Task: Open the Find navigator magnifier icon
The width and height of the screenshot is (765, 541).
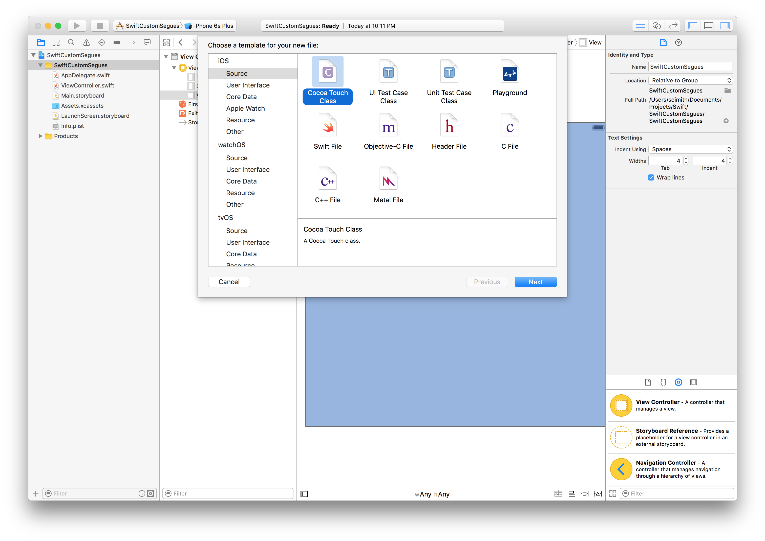Action: pyautogui.click(x=71, y=43)
